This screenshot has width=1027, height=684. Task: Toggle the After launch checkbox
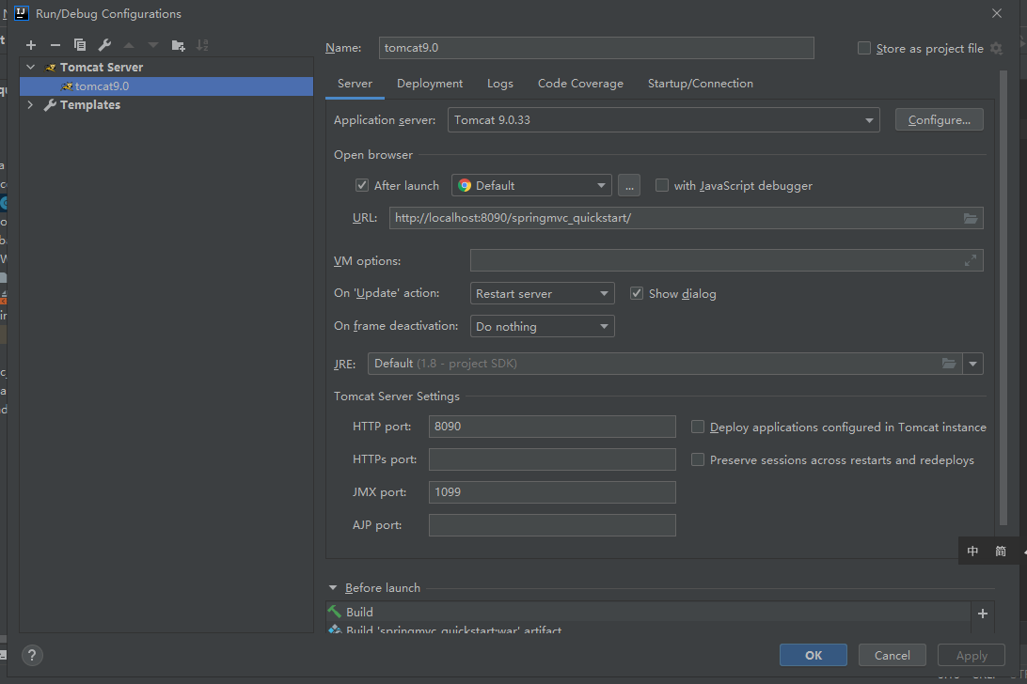362,185
